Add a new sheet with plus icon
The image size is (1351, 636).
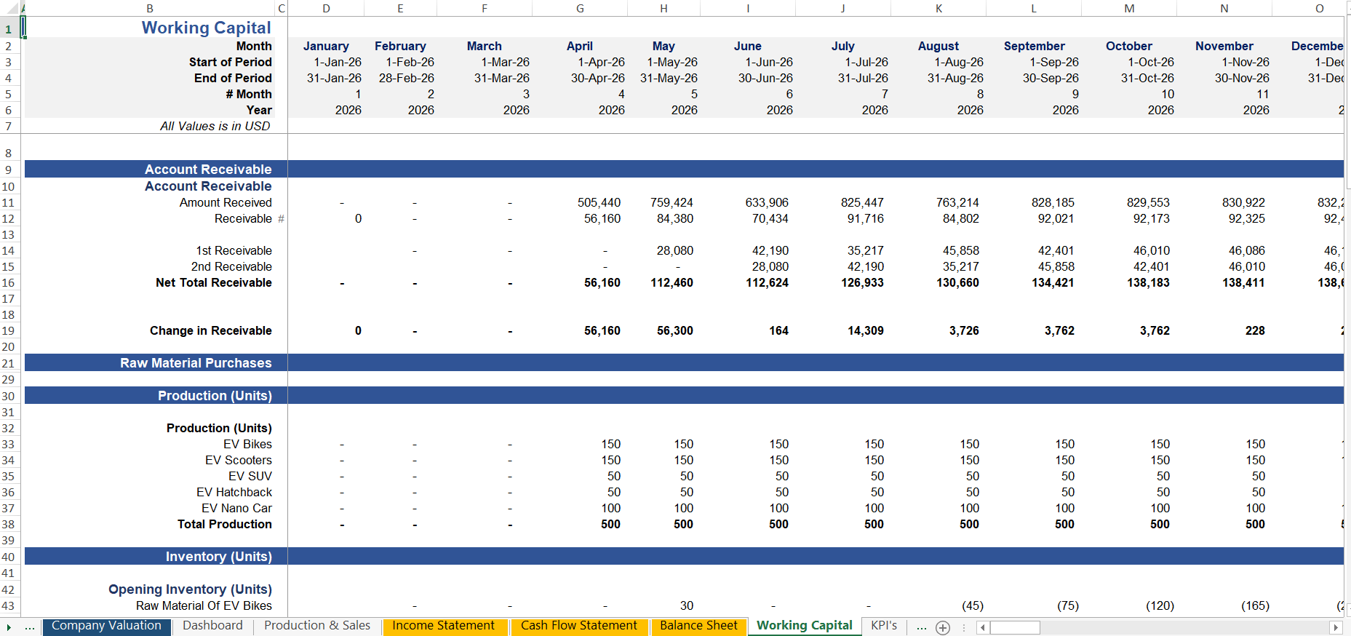click(943, 627)
